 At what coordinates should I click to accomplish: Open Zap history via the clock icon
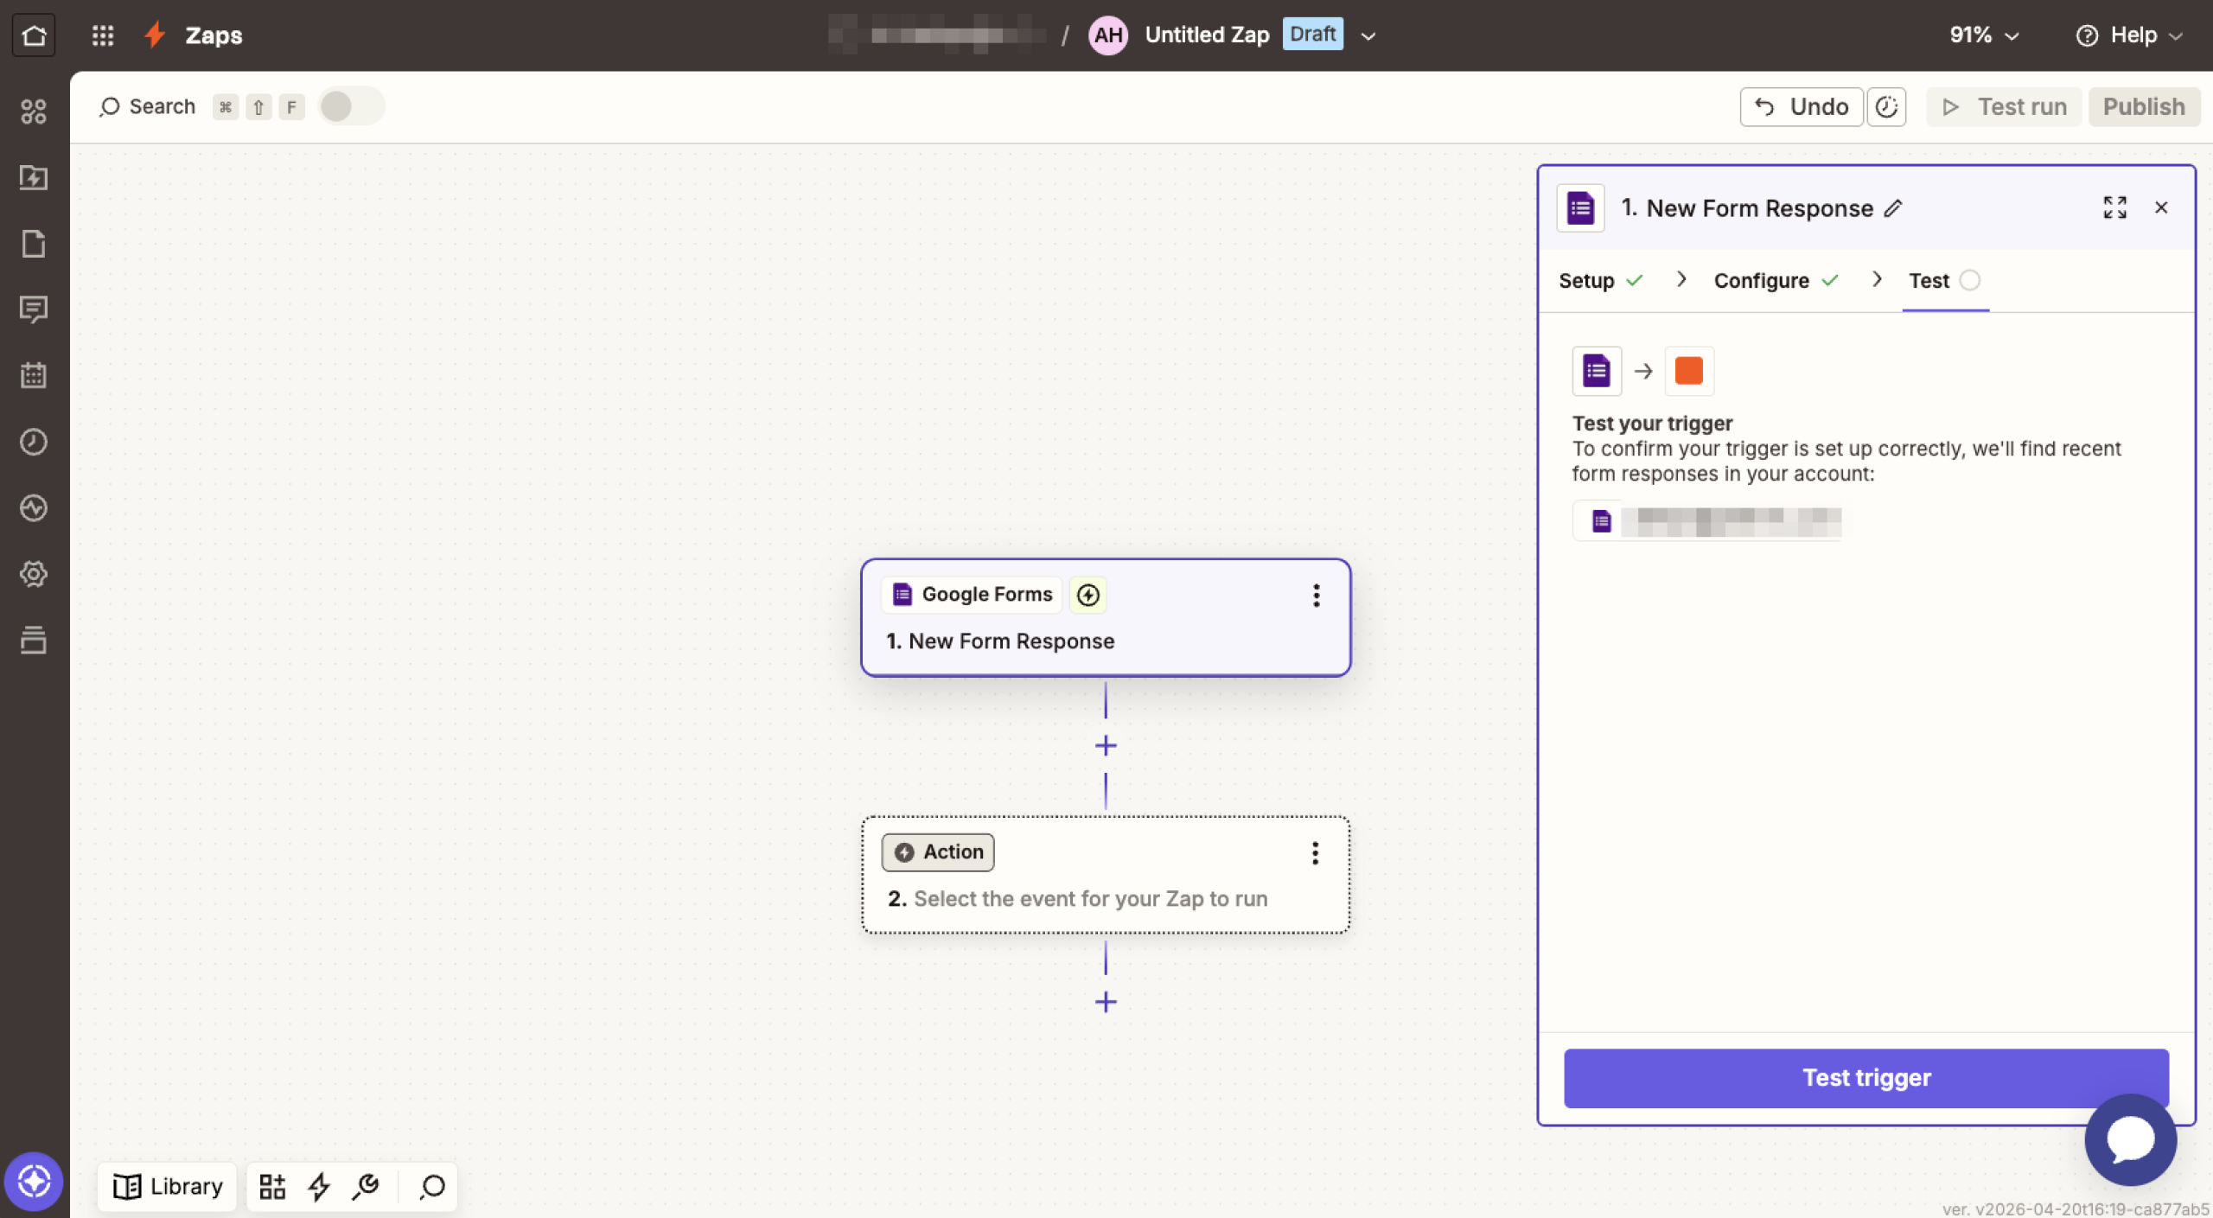coord(34,442)
